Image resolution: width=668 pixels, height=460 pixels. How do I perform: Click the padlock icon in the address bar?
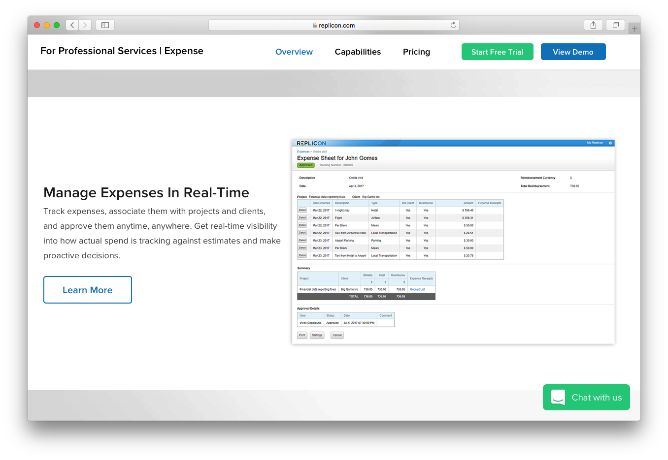coord(315,26)
